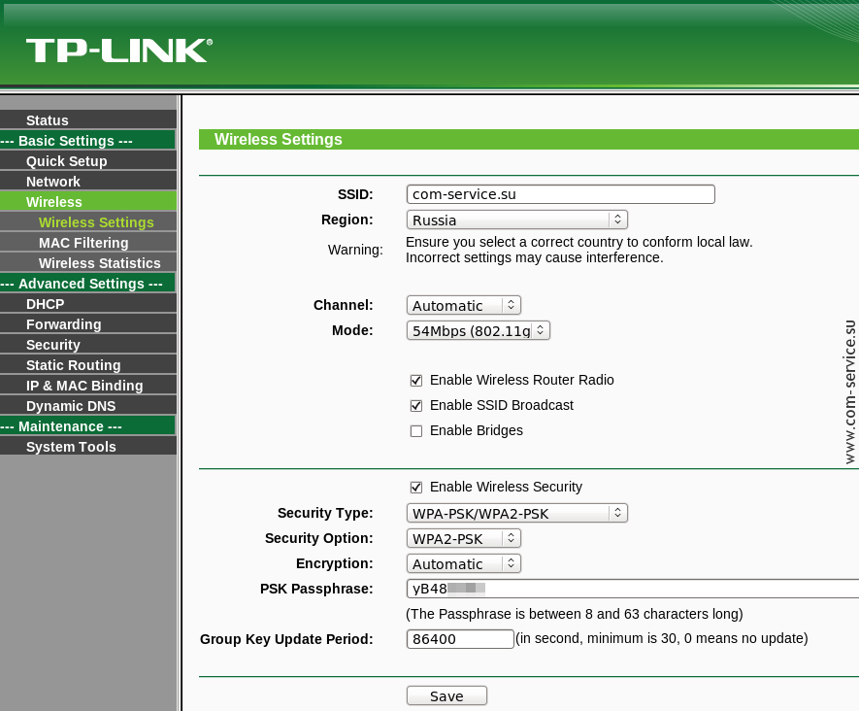The width and height of the screenshot is (859, 711).
Task: Open IP & MAC Binding
Action: (88, 386)
